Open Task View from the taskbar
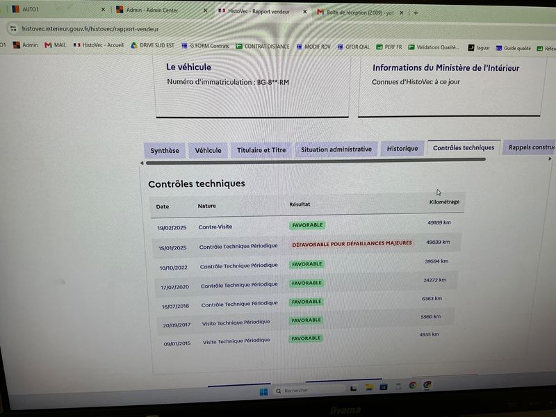Image resolution: width=556 pixels, height=417 pixels. coord(353,389)
